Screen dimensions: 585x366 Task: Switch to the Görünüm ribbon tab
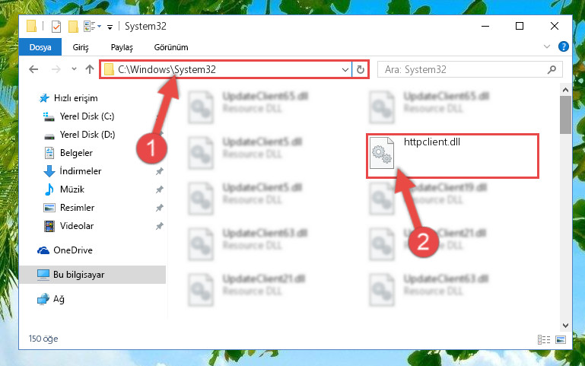[x=171, y=47]
